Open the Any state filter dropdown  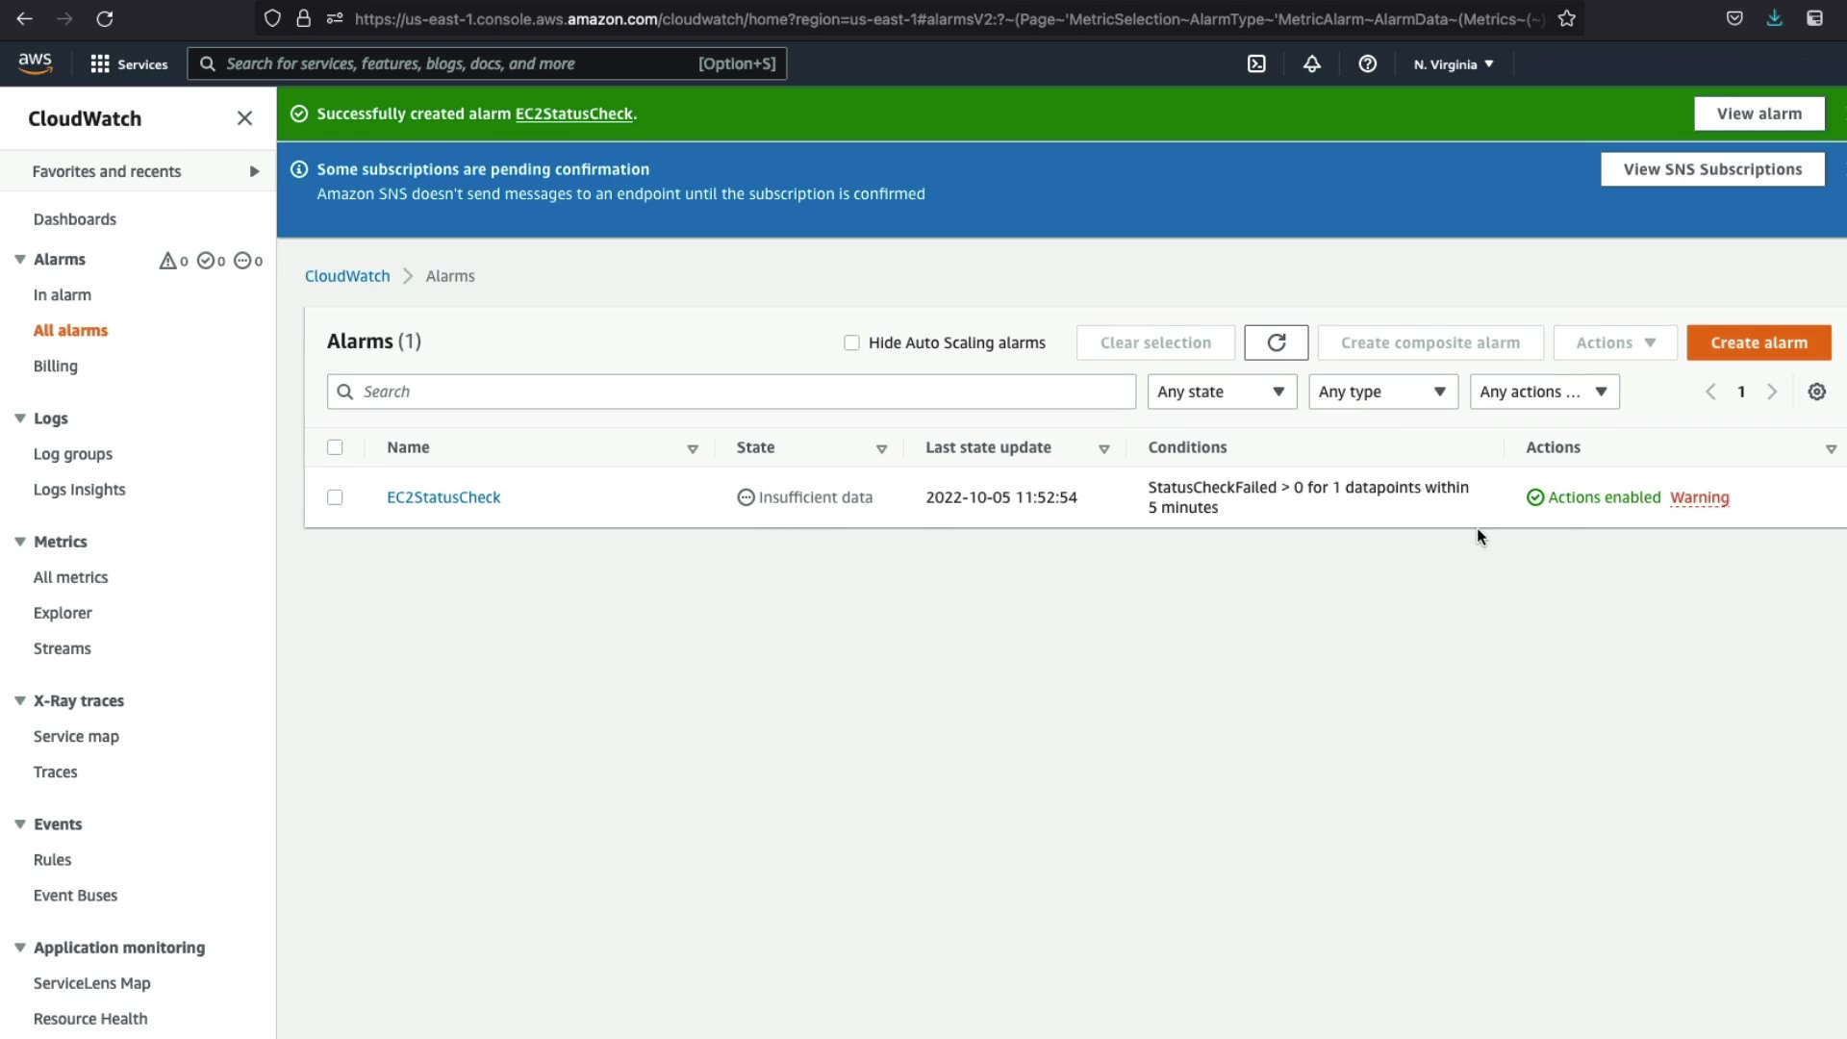1221,392
